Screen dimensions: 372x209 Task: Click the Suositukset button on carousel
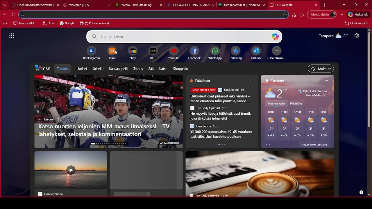pyautogui.click(x=169, y=143)
